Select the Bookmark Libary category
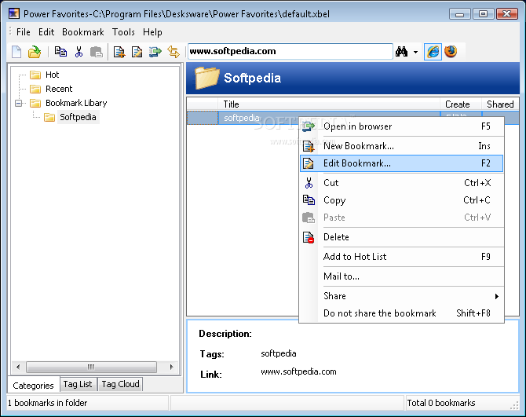The height and width of the screenshot is (417, 526). click(x=76, y=103)
